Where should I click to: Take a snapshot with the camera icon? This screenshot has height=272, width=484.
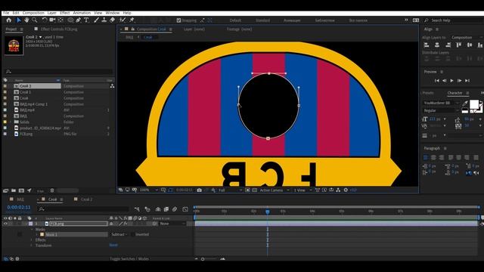200,190
